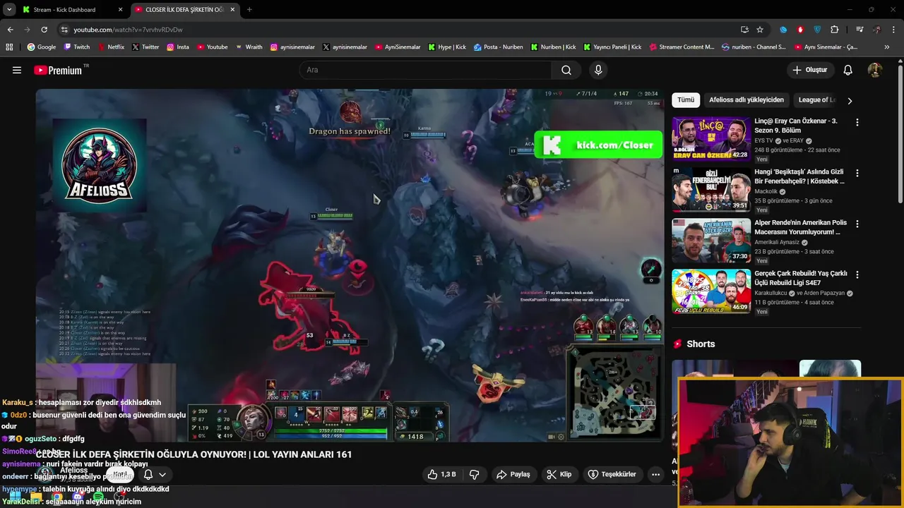
Task: Open options for Hangi 'Beşiktaşlı' video
Action: tap(857, 173)
